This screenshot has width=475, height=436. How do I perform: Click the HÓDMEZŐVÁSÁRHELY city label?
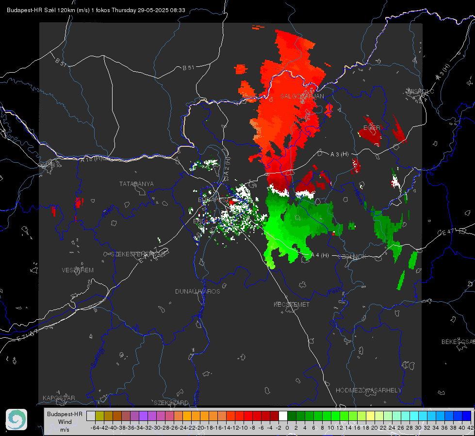coord(368,390)
